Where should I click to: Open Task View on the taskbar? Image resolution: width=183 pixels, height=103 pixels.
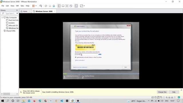click(x=18, y=101)
